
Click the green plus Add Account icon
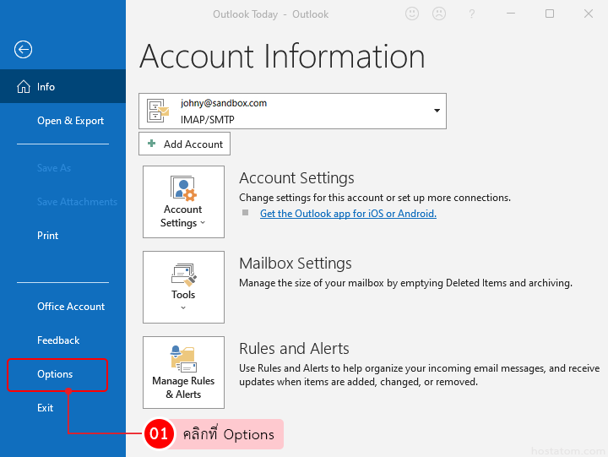coord(152,144)
